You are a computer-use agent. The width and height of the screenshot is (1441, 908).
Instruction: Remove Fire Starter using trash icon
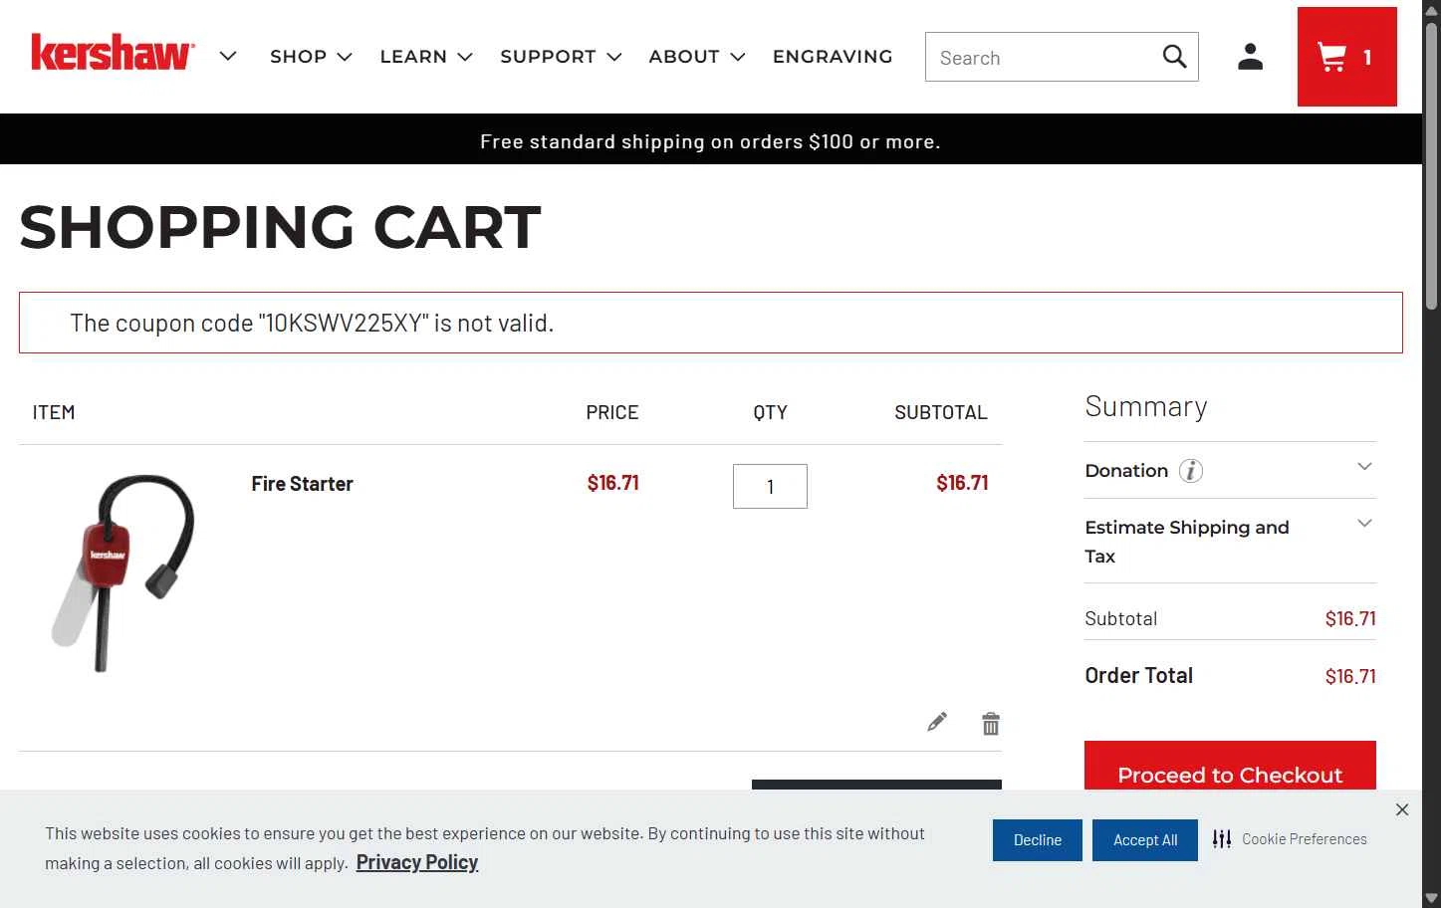tap(991, 724)
